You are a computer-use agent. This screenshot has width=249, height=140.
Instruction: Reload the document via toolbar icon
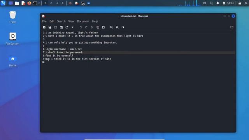pos(67,27)
